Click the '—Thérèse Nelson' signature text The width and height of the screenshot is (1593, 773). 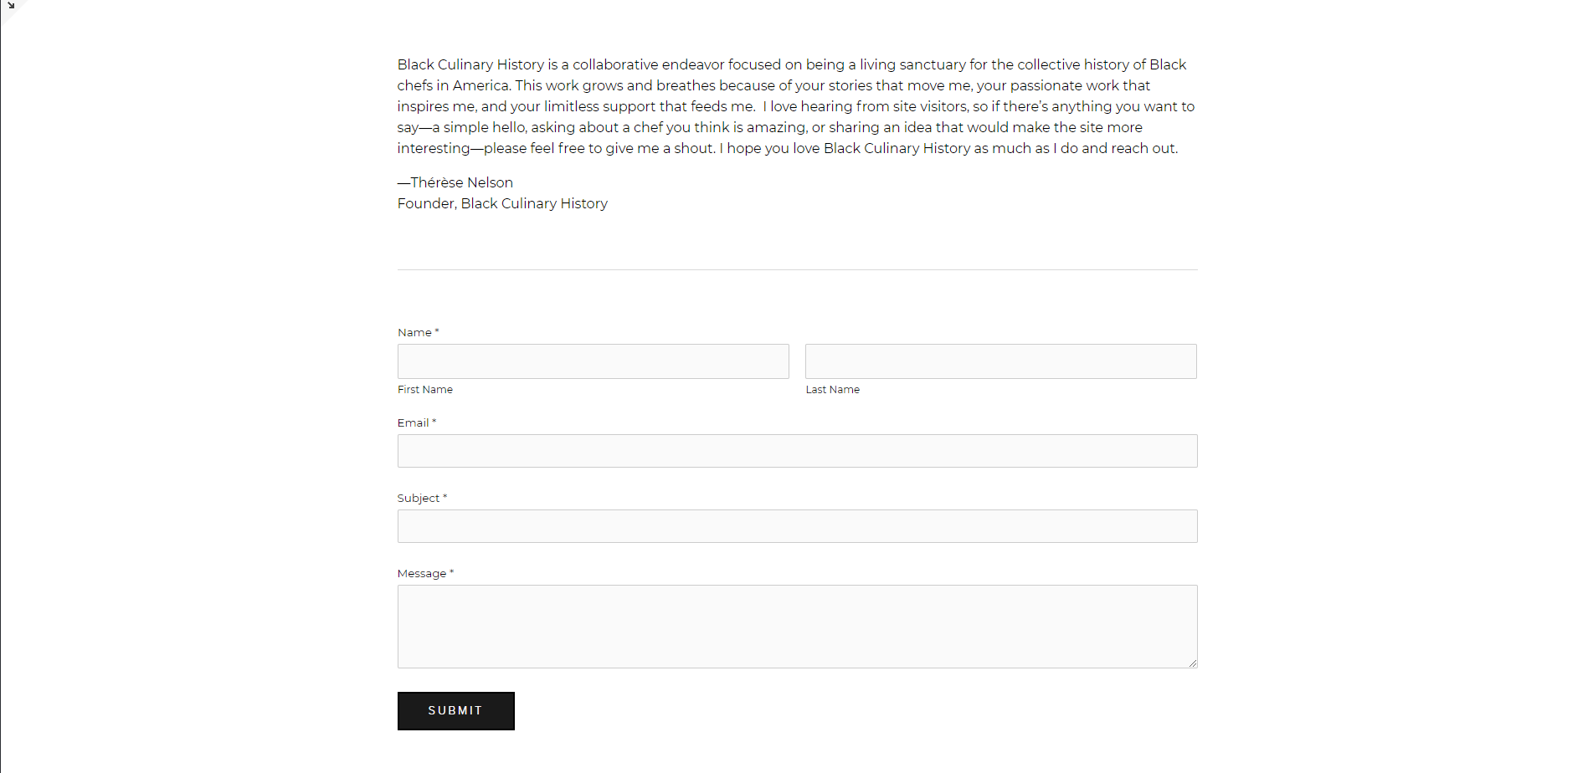[x=455, y=182]
